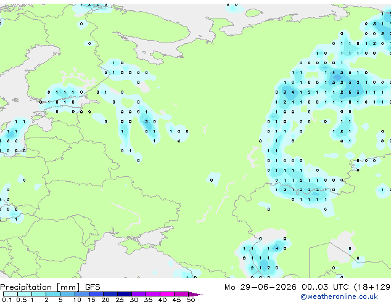Click the 20–25 mm dark blue legend box
This screenshot has height=302, width=391.
[x=110, y=294]
